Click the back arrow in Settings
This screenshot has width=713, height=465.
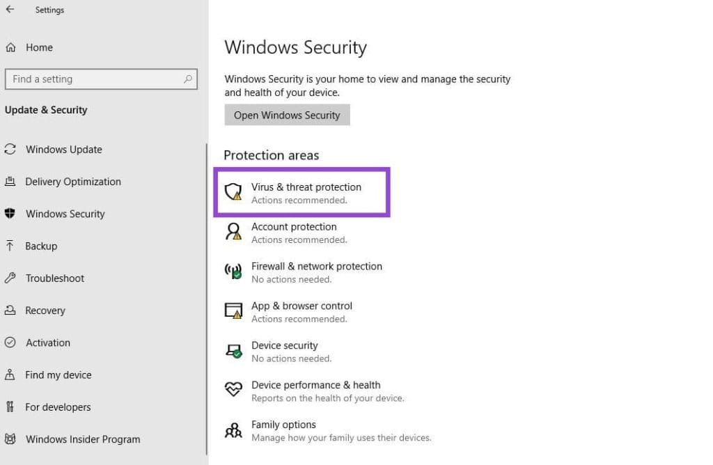coord(10,10)
